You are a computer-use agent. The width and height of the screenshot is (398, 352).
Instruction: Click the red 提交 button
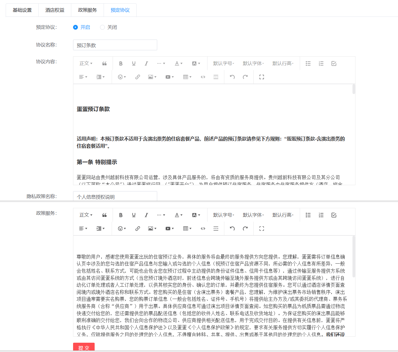coord(84,347)
